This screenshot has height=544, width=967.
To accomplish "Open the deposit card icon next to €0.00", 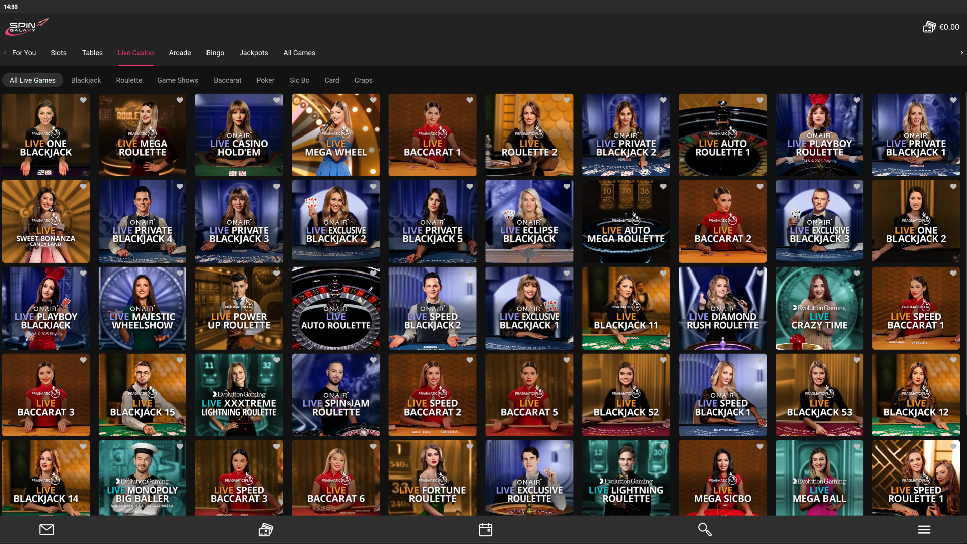I will [929, 27].
